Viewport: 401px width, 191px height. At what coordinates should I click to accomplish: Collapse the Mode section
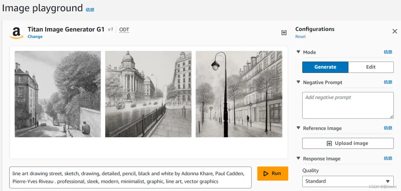[298, 52]
